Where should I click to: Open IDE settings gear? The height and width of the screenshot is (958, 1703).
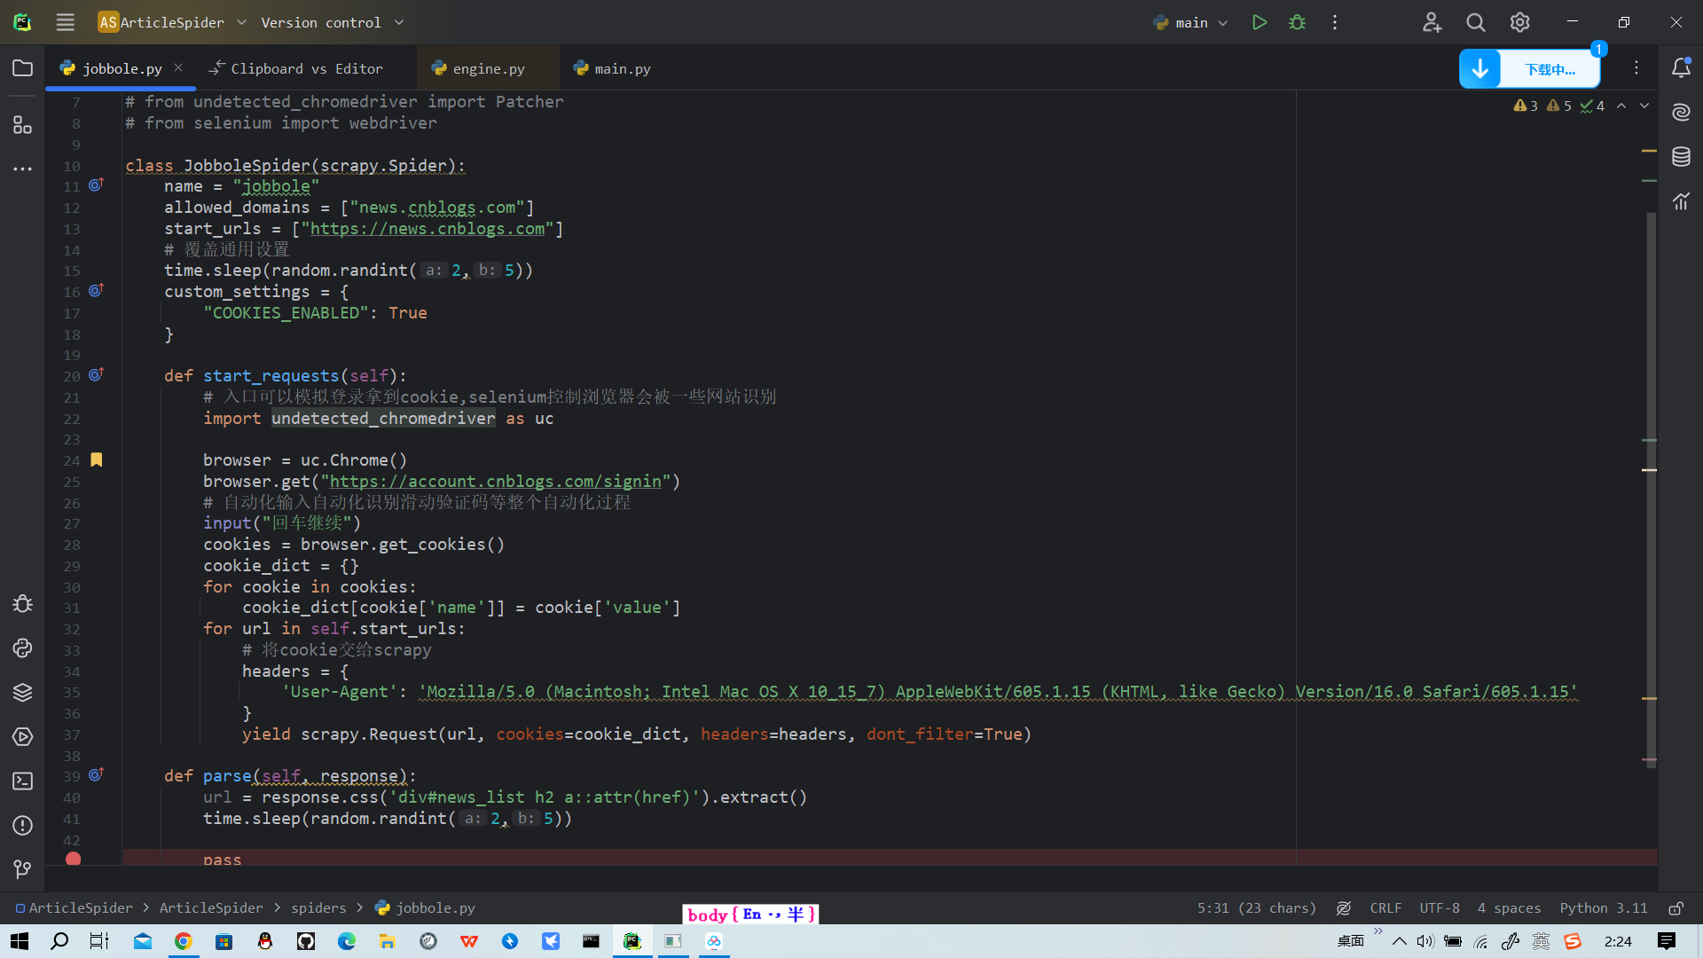point(1520,22)
